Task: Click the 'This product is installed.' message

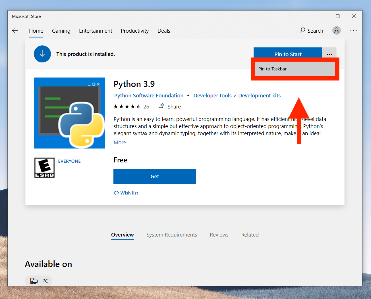Action: click(x=86, y=54)
